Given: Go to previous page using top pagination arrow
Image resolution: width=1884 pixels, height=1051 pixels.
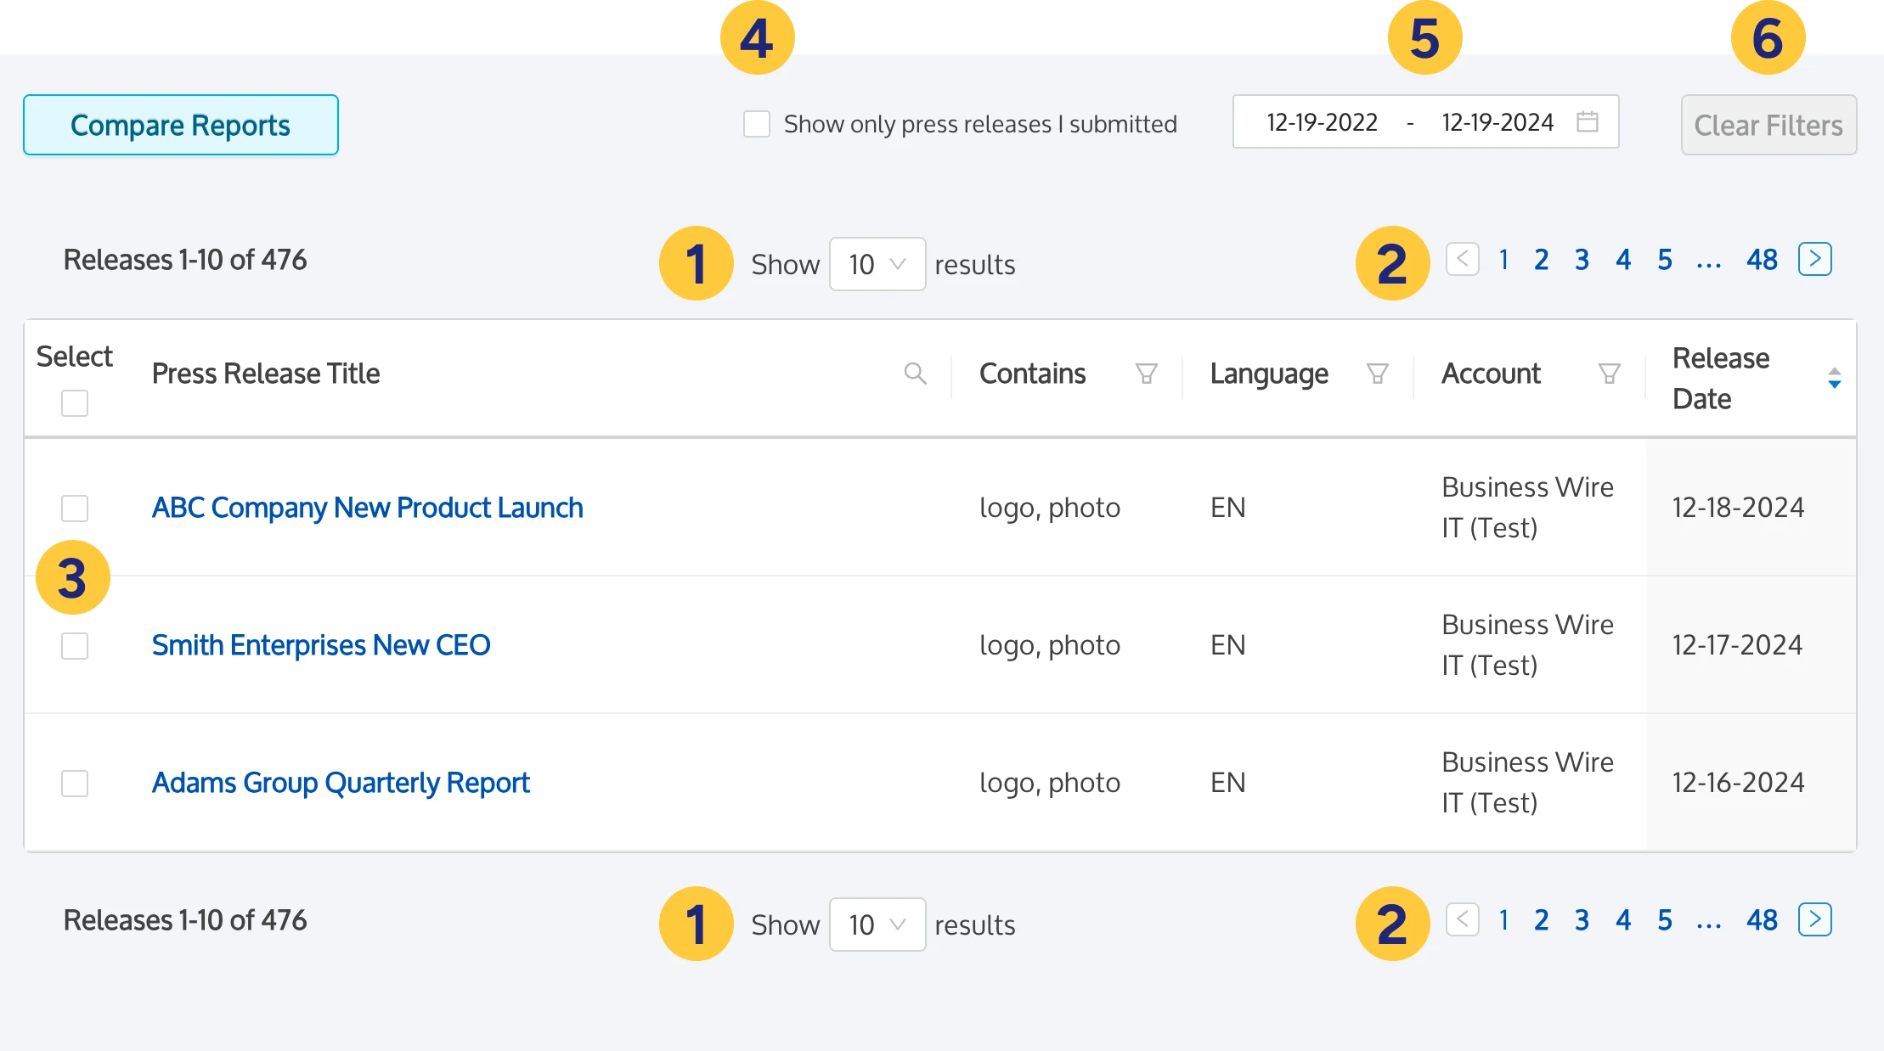Looking at the screenshot, I should (x=1463, y=259).
